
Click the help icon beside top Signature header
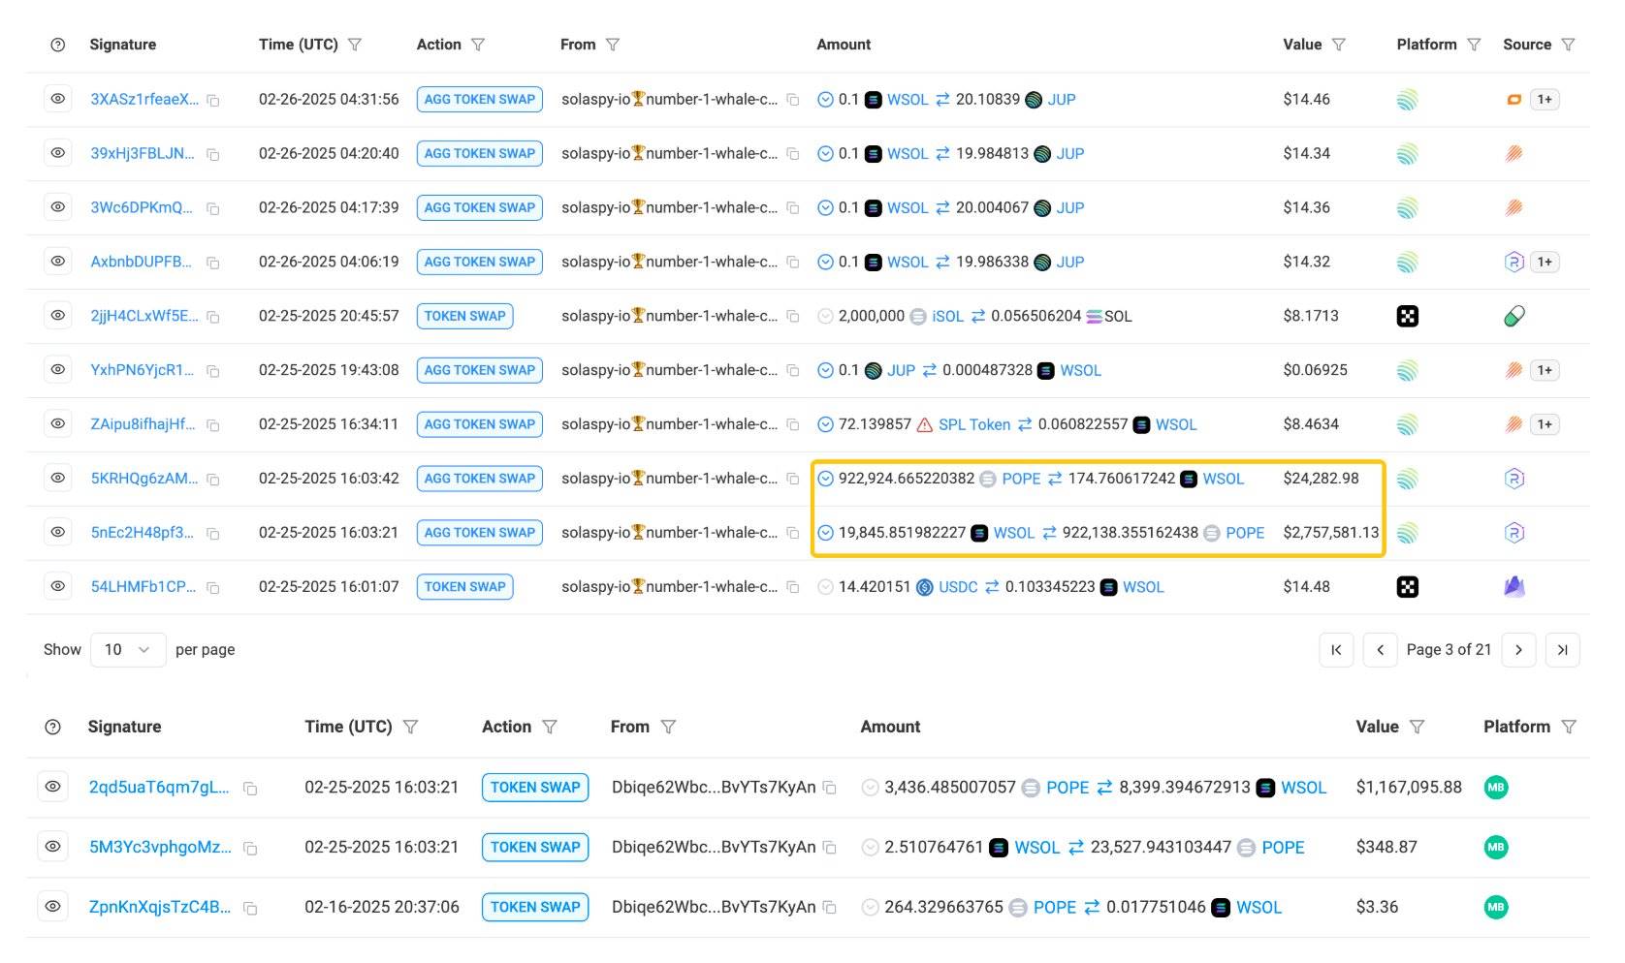click(x=58, y=45)
